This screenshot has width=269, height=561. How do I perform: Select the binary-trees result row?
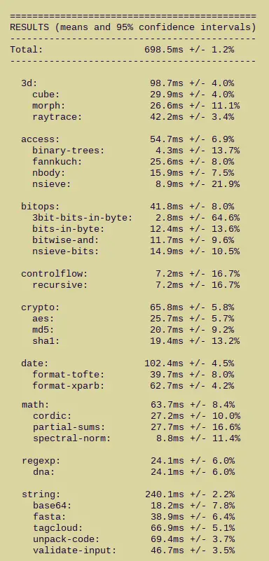click(136, 151)
